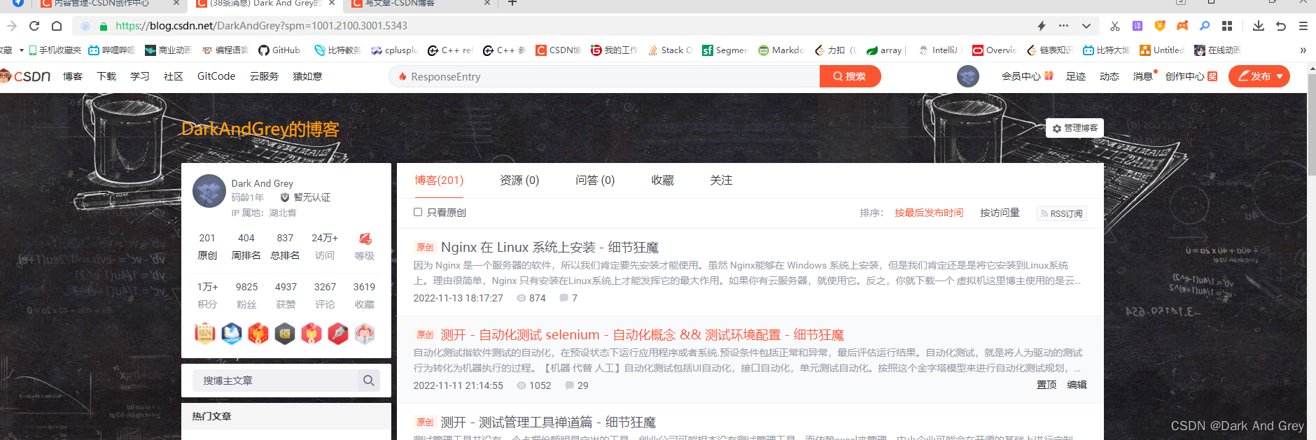Click the undo closed tab icon
Viewport: 1316px width, 440px height.
coord(1281,26)
